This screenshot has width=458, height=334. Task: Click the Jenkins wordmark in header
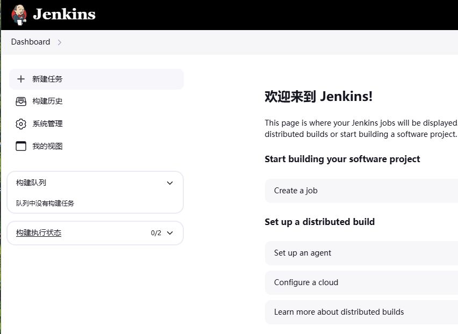[x=64, y=14]
